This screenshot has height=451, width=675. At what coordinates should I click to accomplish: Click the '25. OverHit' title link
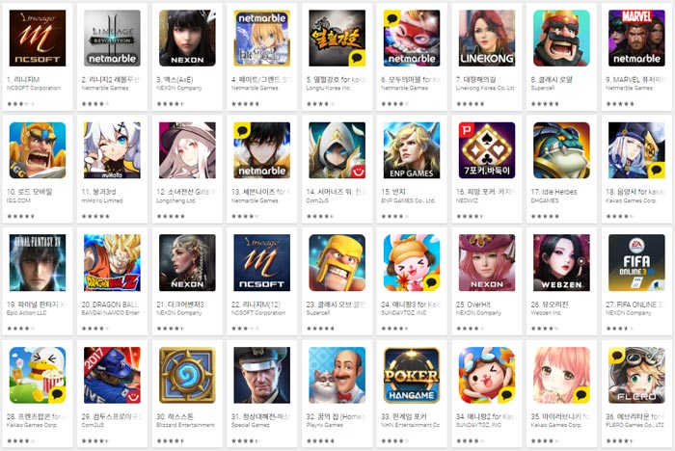[x=473, y=305]
